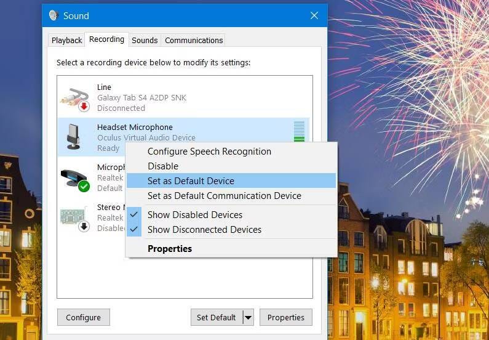Image resolution: width=489 pixels, height=340 pixels.
Task: Choose Set as Default Device
Action: point(231,180)
